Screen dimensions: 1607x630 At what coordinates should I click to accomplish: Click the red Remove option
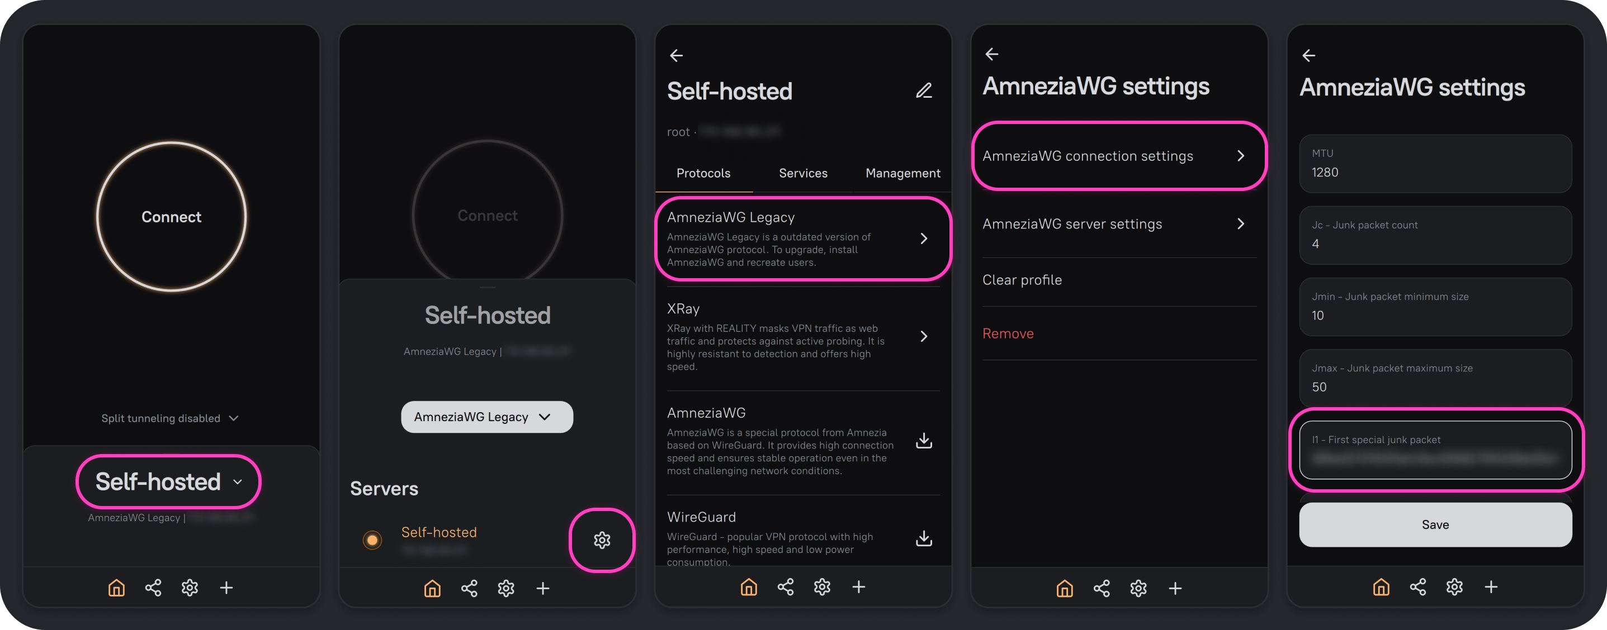point(1008,333)
